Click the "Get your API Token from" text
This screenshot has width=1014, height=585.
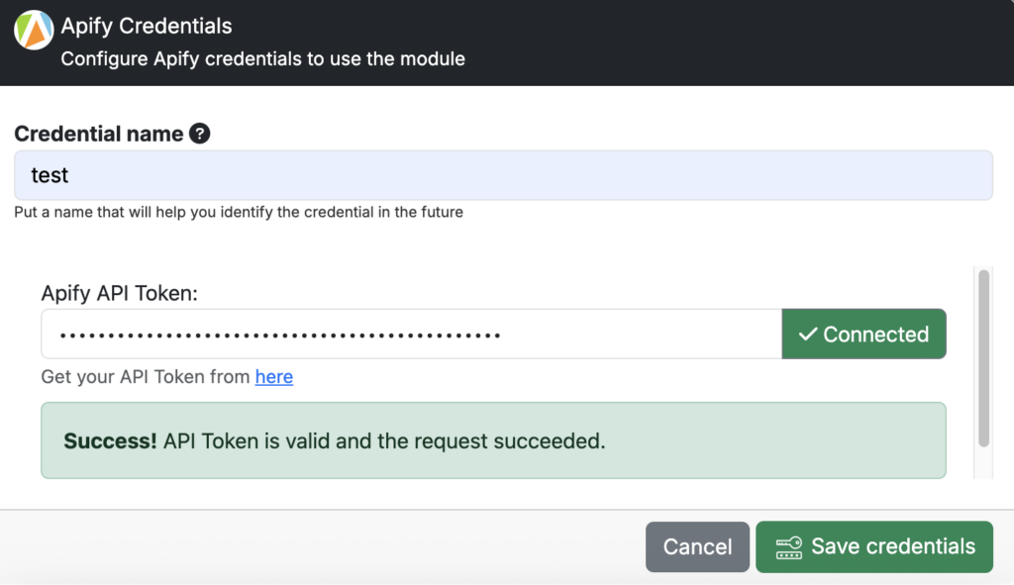click(146, 377)
